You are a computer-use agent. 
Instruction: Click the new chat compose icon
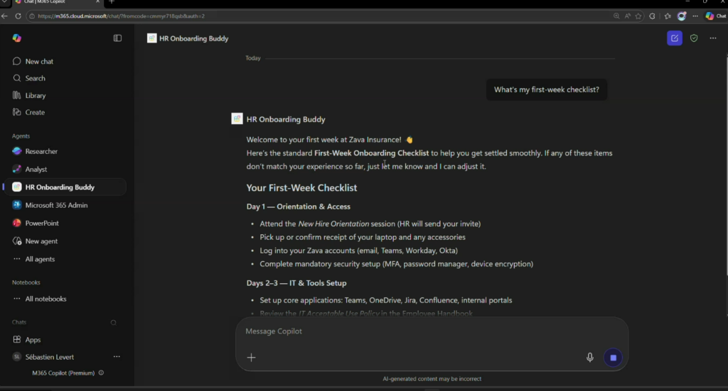coord(674,38)
